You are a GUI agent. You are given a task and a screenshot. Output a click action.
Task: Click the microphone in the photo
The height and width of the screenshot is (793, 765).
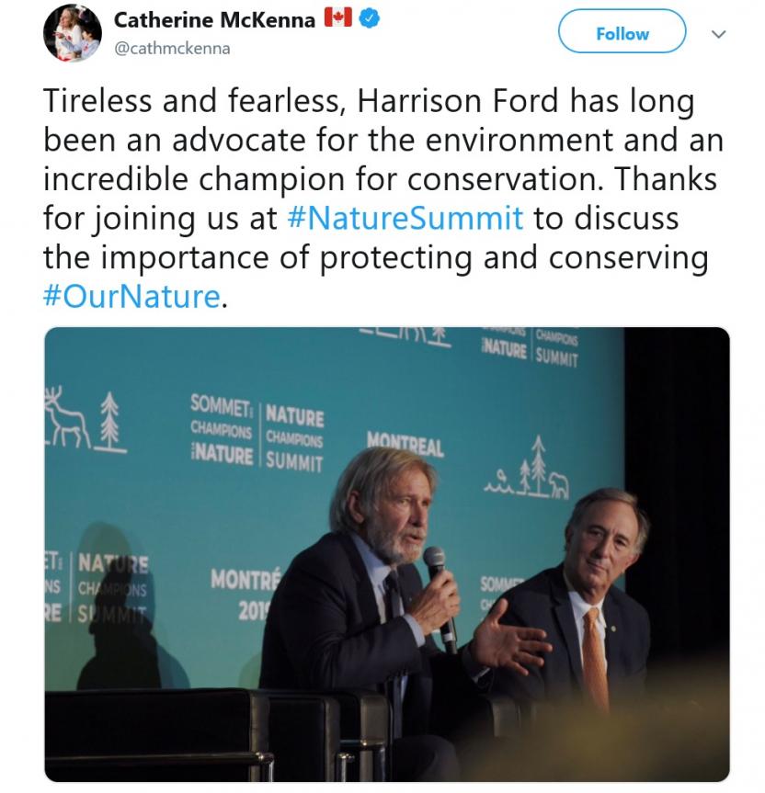(x=439, y=588)
